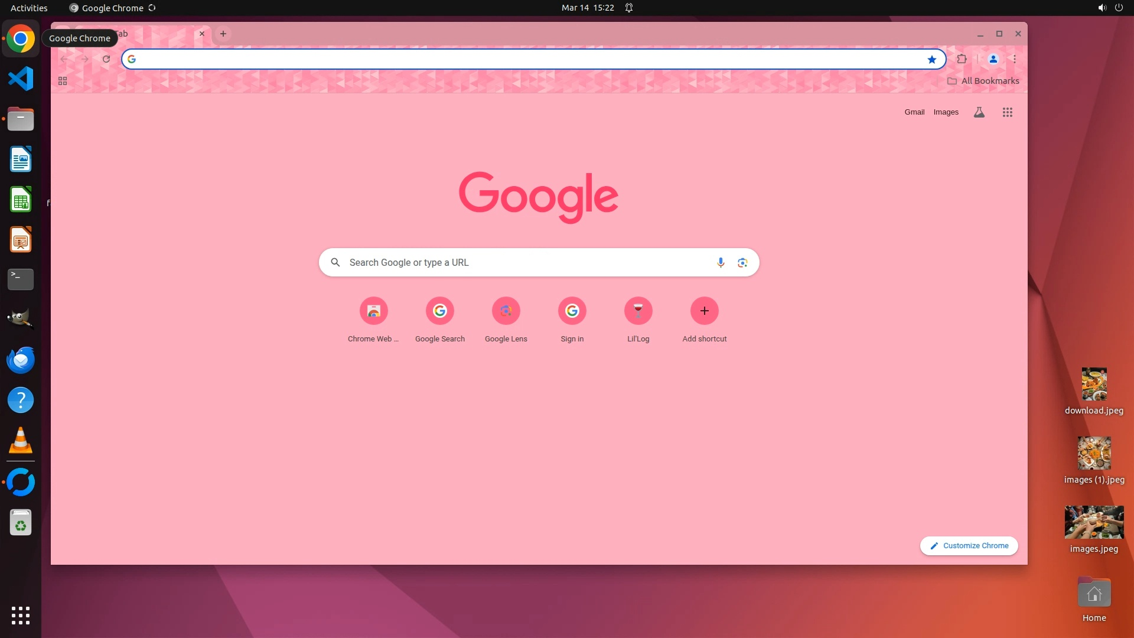Open Search Labs flask icon
This screenshot has height=638, width=1134.
[979, 112]
